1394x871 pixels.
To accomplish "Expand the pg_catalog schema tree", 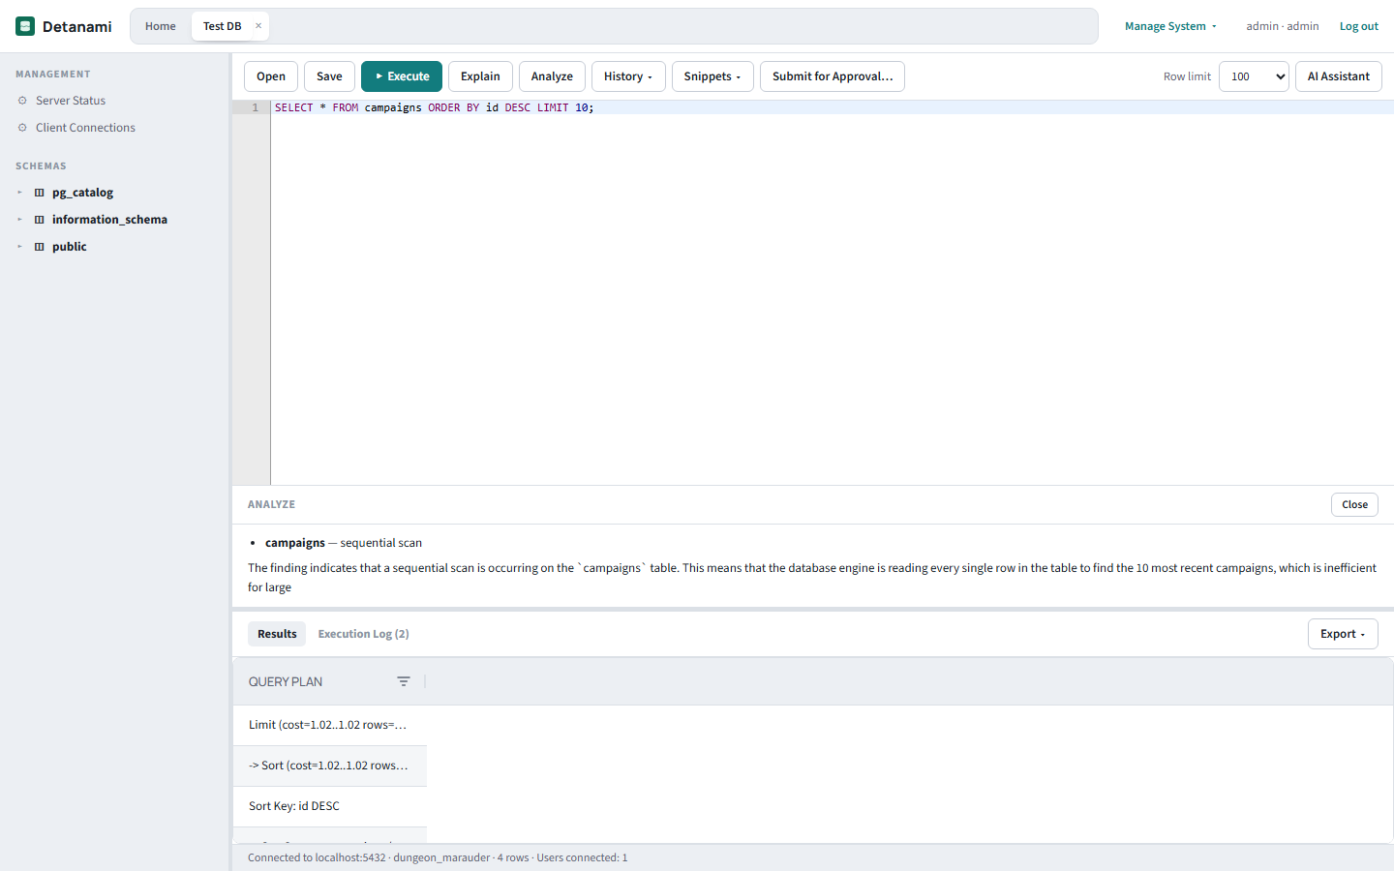I will [x=19, y=193].
